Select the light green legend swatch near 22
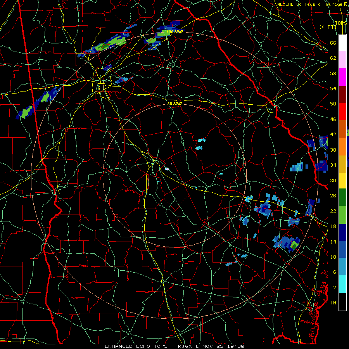349x349 pixels. click(342, 214)
